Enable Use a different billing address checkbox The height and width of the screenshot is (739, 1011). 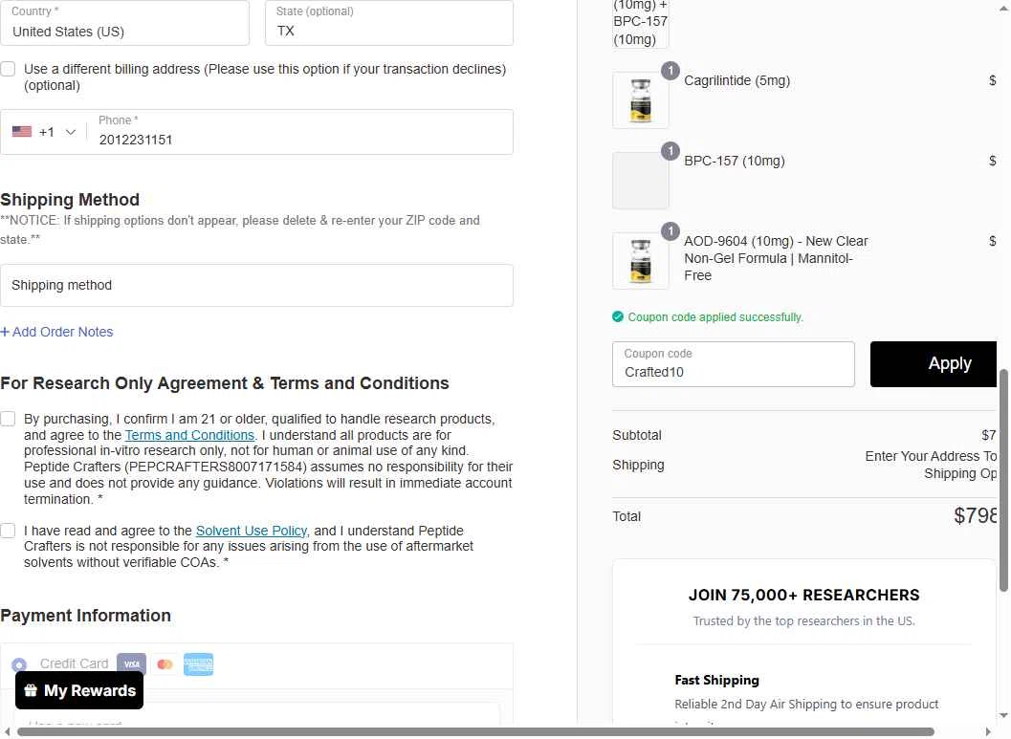click(8, 69)
